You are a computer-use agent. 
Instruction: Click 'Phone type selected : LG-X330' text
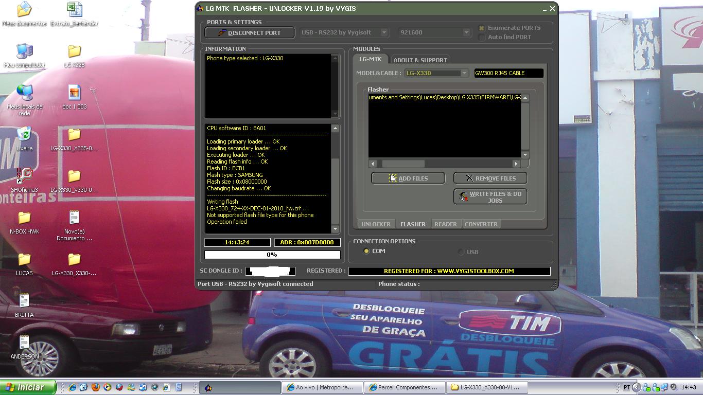click(x=245, y=58)
